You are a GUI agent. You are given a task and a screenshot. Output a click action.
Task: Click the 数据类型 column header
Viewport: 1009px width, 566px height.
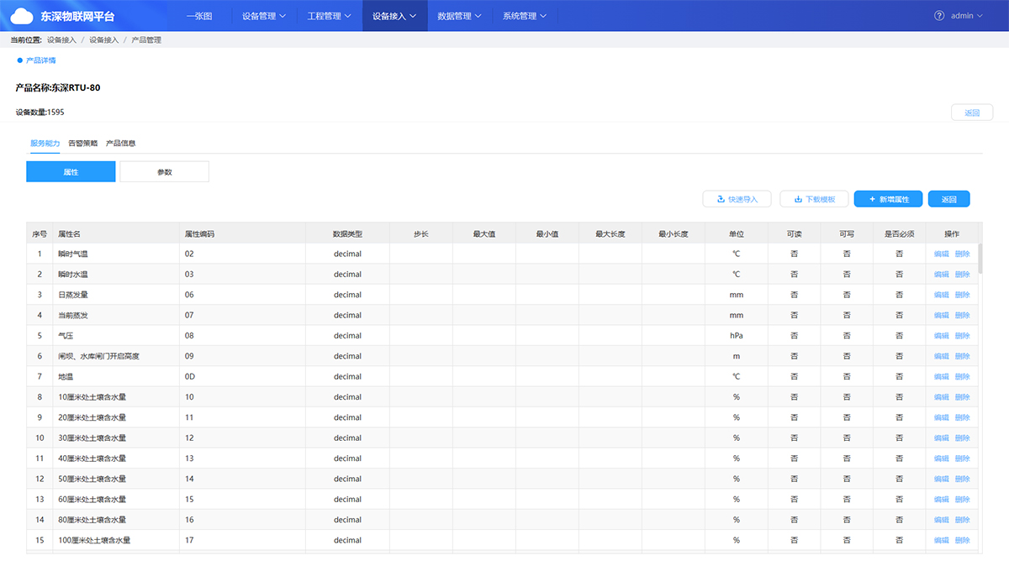347,233
